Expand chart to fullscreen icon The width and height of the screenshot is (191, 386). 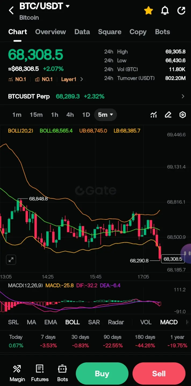coord(11,260)
